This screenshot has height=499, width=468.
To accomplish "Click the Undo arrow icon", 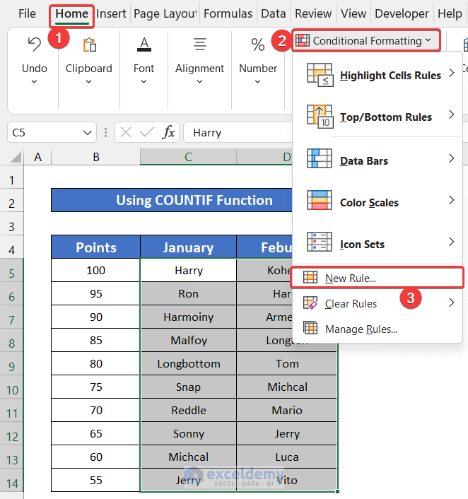I will [x=34, y=45].
